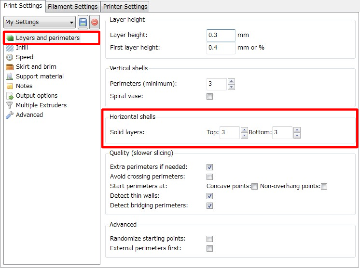This screenshot has height=268, width=360.
Task: Uncheck Detect thin walls
Action: 209,196
